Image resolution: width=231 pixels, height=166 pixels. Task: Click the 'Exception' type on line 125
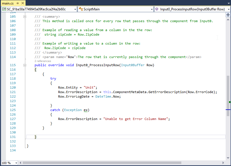[73, 110]
